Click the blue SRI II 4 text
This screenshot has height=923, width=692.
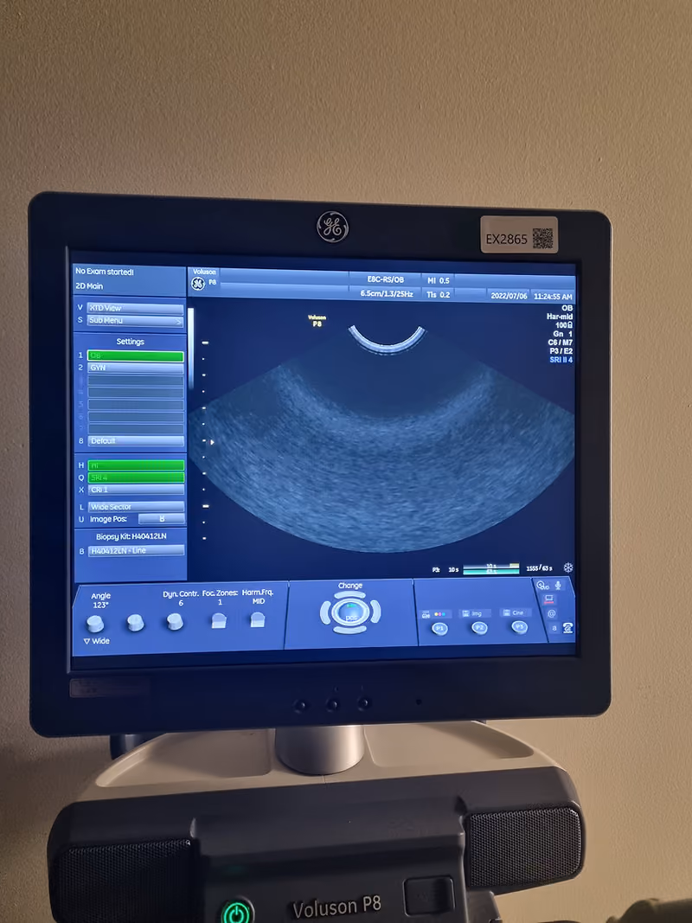[561, 360]
